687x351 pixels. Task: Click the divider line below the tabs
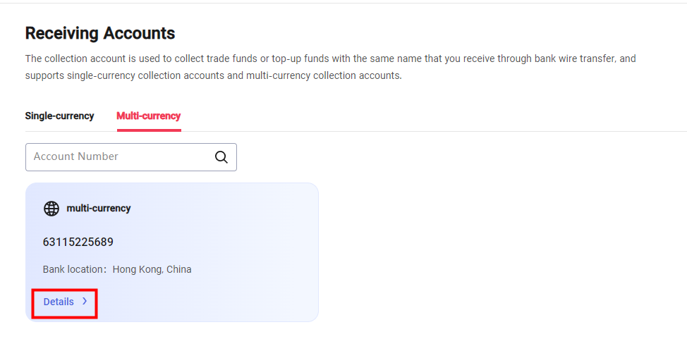coord(423,132)
